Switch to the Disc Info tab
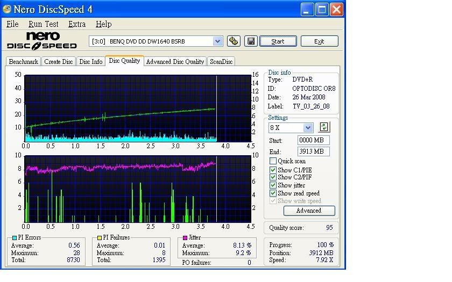Viewport: 452px width, 282px height. [x=91, y=62]
